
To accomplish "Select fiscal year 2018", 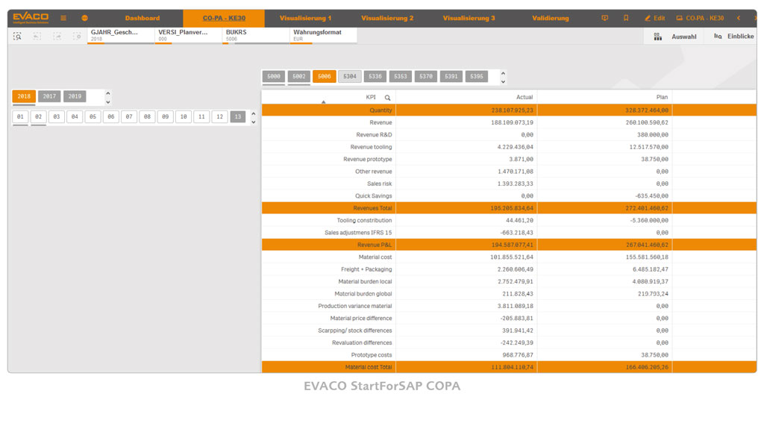I will [x=24, y=96].
